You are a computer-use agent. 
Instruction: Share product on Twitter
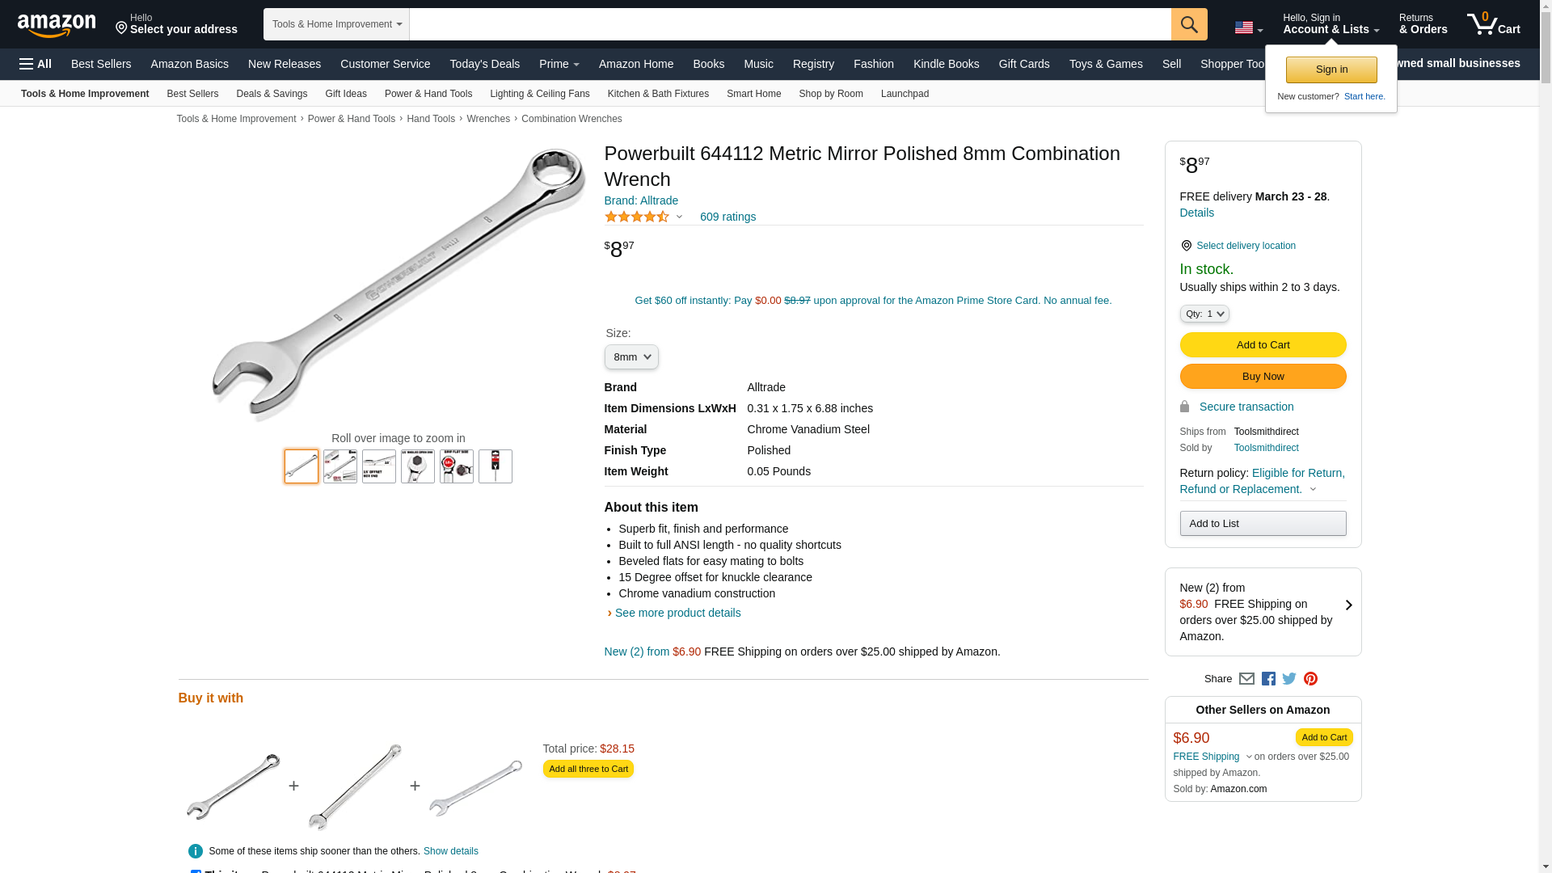(x=1289, y=679)
